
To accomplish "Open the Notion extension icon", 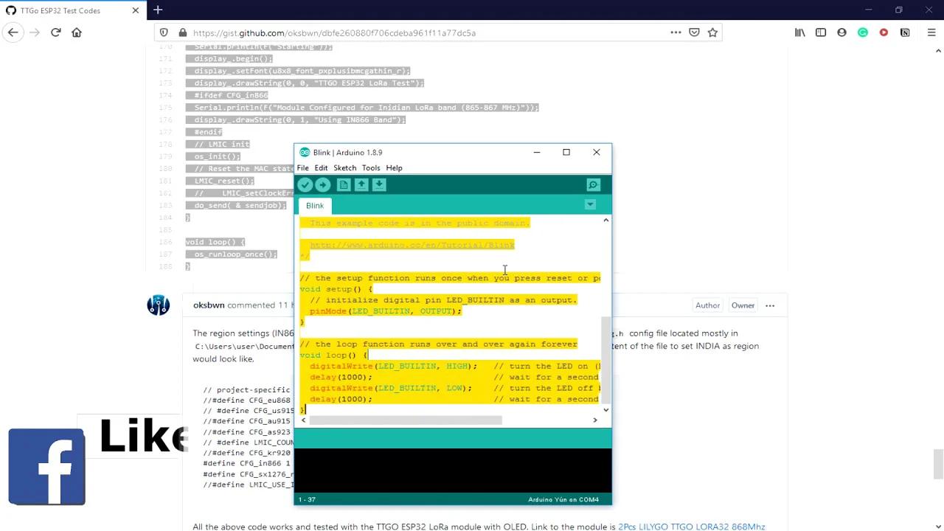I will (905, 32).
